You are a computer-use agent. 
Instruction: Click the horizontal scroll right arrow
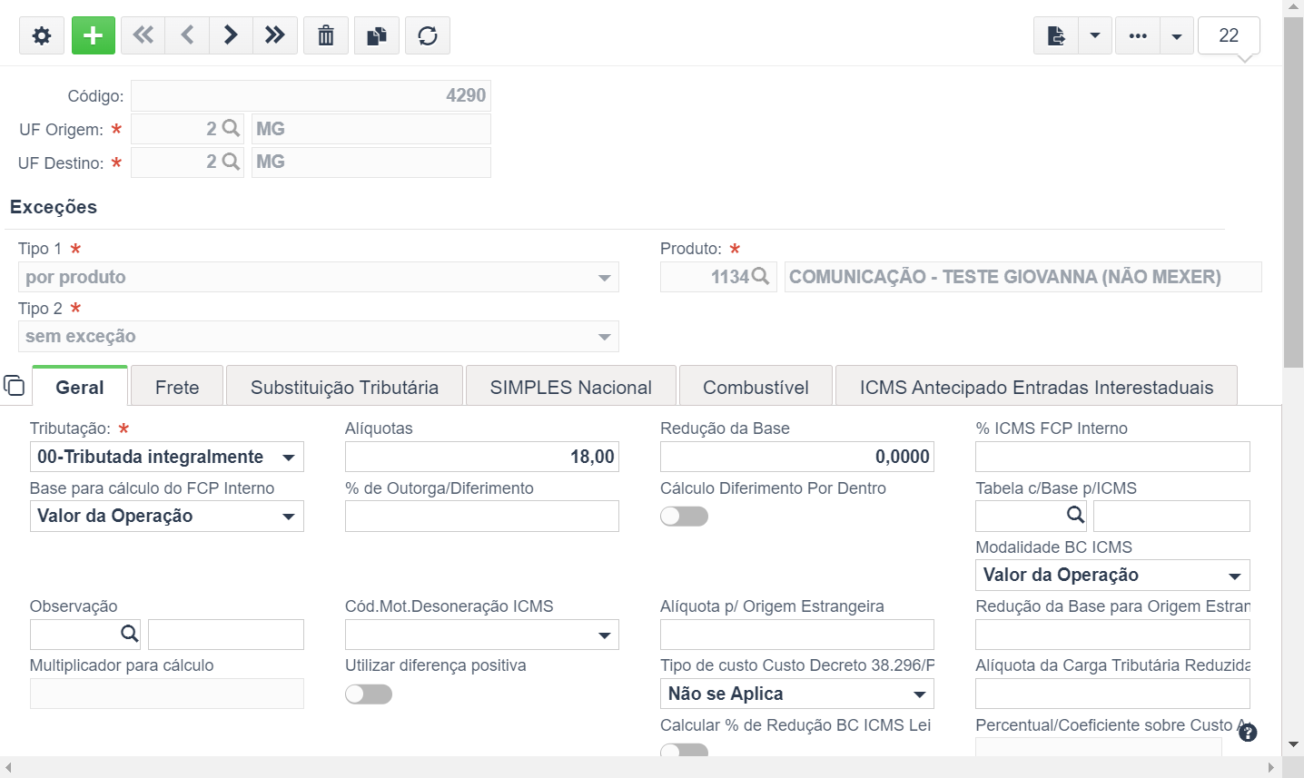(1271, 767)
